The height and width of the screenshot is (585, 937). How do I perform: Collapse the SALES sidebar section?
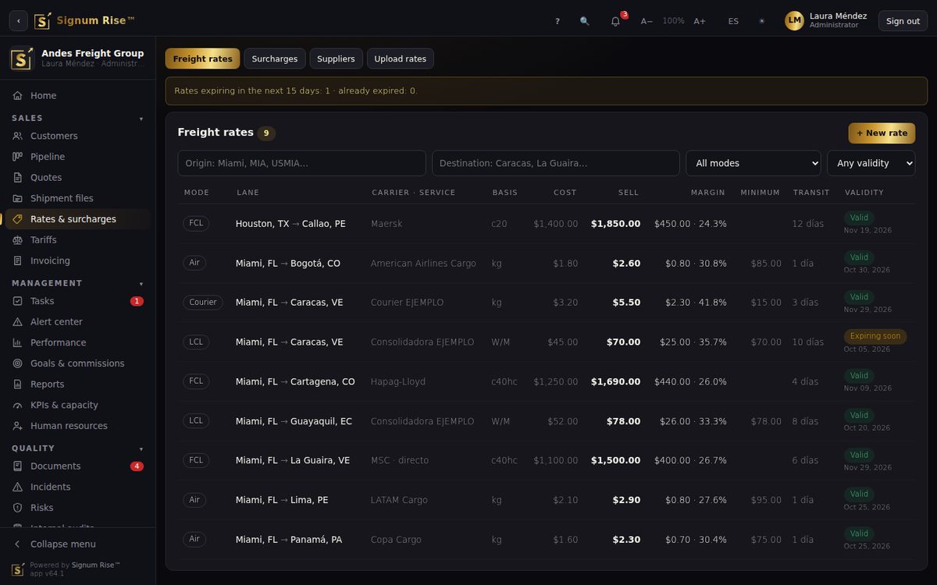[x=78, y=118]
